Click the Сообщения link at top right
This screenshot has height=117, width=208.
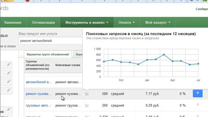202,9
